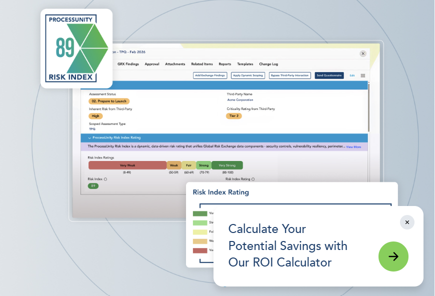435x296 pixels.
Task: Click the High inherent risk pill
Action: [x=95, y=116]
